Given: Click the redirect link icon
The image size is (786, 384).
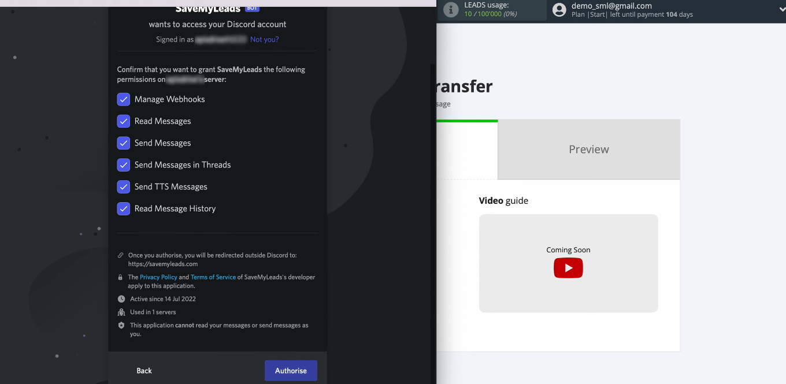Looking at the screenshot, I should point(121,255).
